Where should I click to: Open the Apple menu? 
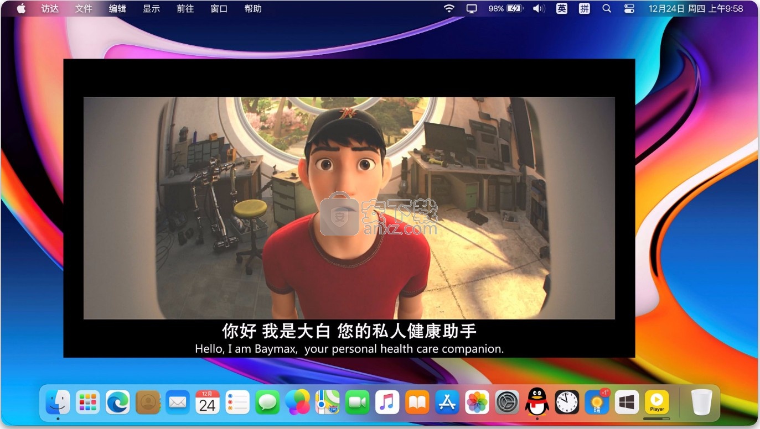[x=21, y=8]
